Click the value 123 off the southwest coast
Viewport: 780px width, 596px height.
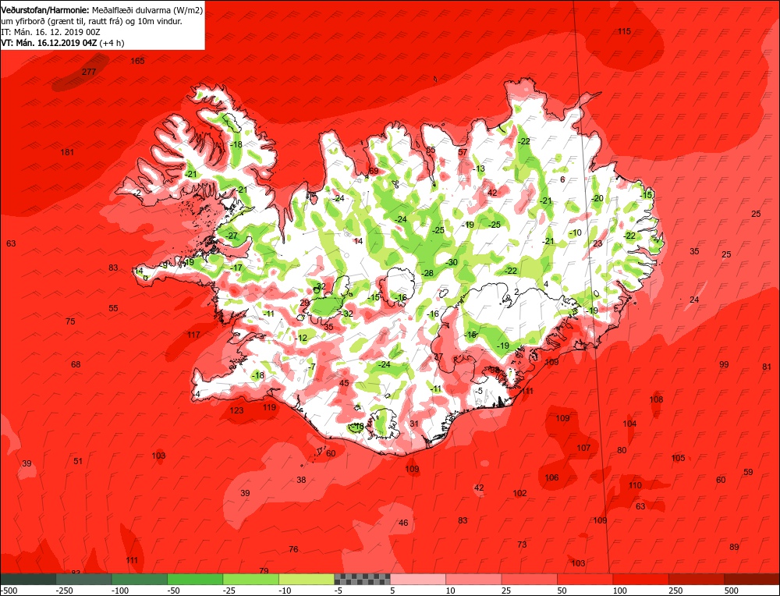(x=237, y=410)
